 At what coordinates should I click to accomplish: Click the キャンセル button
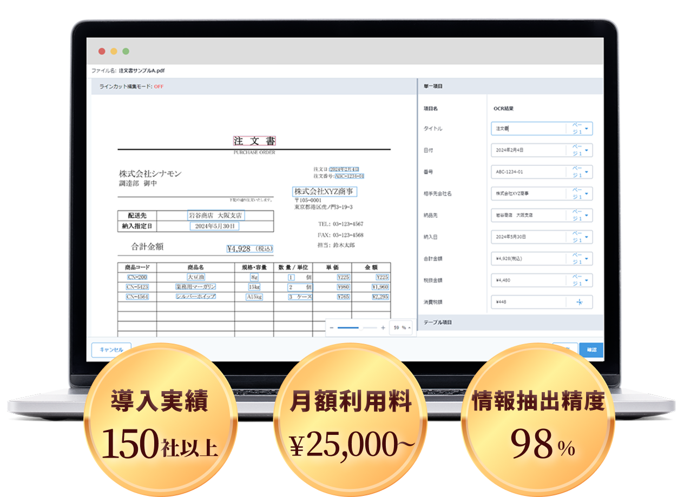[x=111, y=350]
